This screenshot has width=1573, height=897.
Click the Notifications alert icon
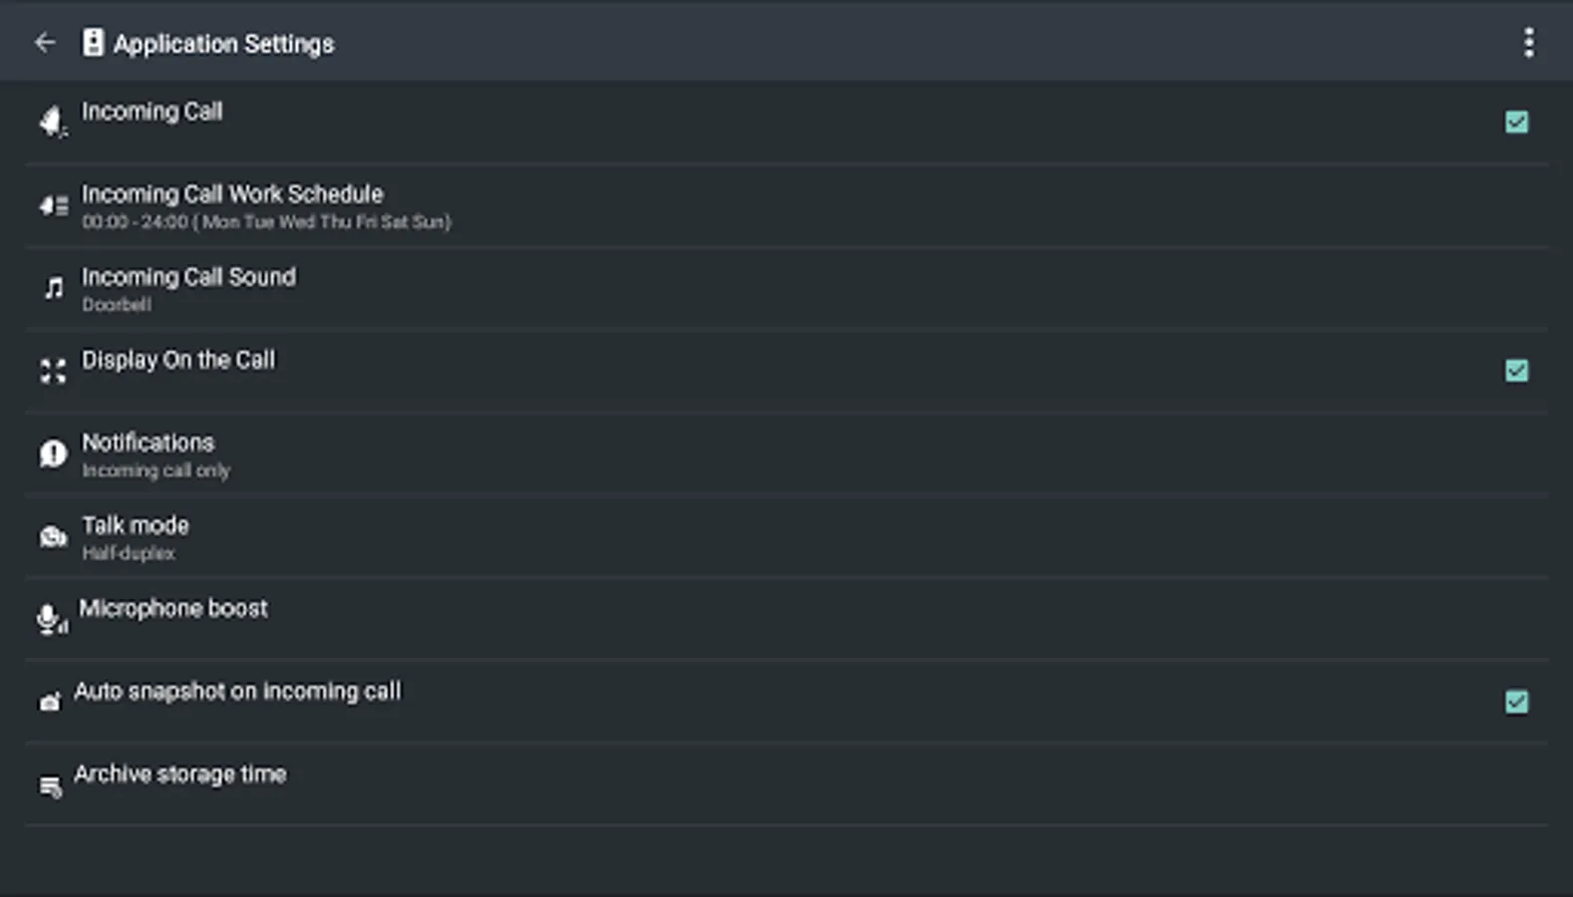(x=53, y=454)
